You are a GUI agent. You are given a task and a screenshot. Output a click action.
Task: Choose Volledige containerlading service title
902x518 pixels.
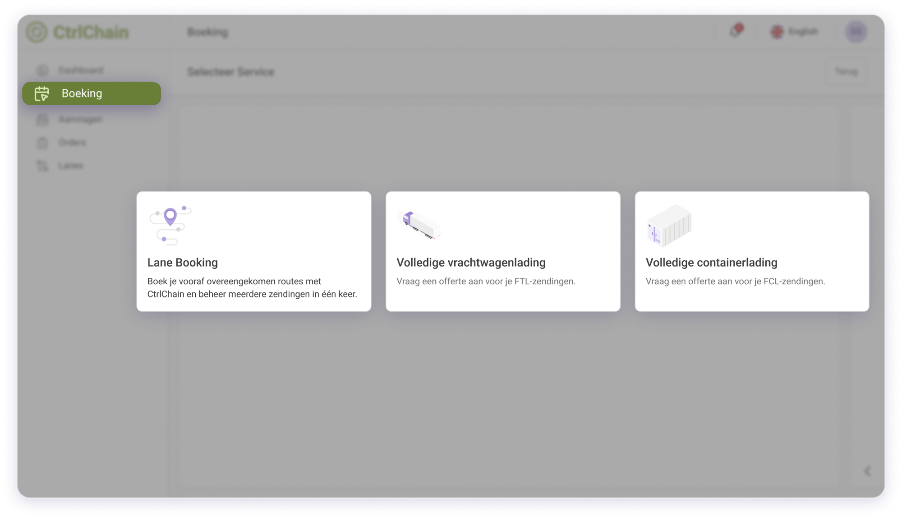pos(711,263)
